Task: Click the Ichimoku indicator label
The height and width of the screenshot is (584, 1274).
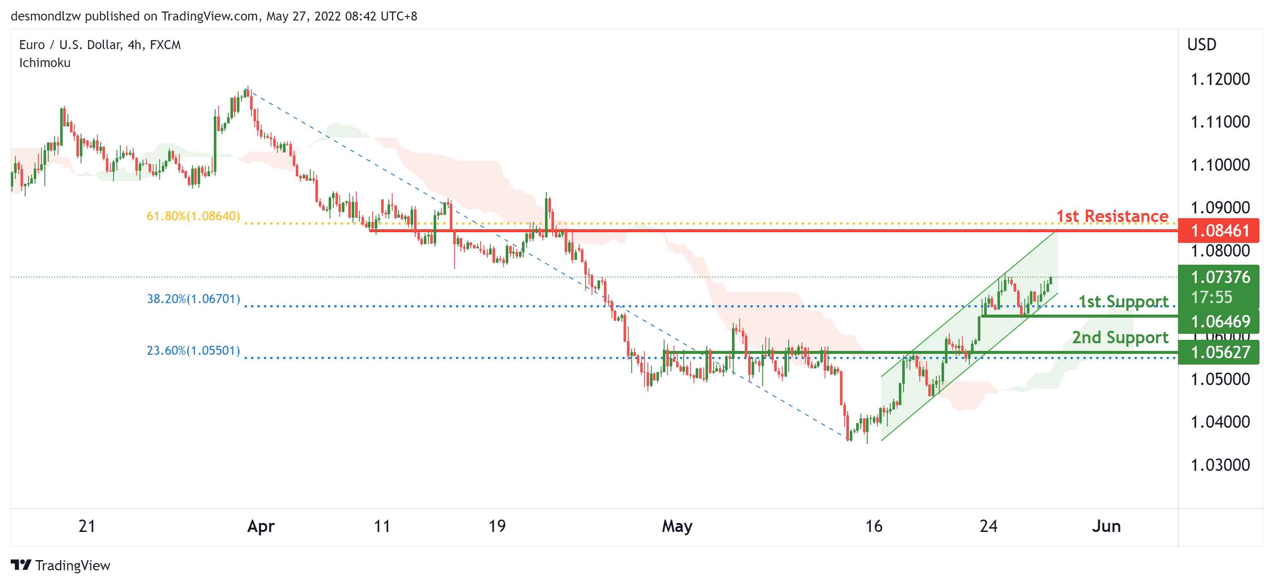Action: 44,63
